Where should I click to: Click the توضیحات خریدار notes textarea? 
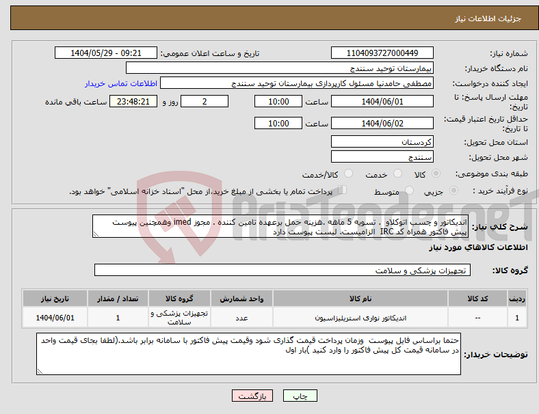248,354
